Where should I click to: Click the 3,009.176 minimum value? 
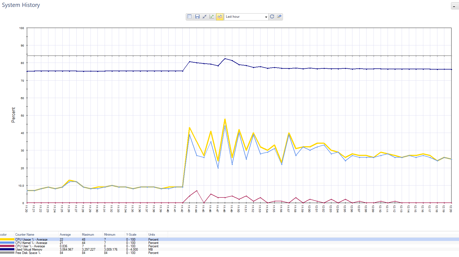pos(111,249)
